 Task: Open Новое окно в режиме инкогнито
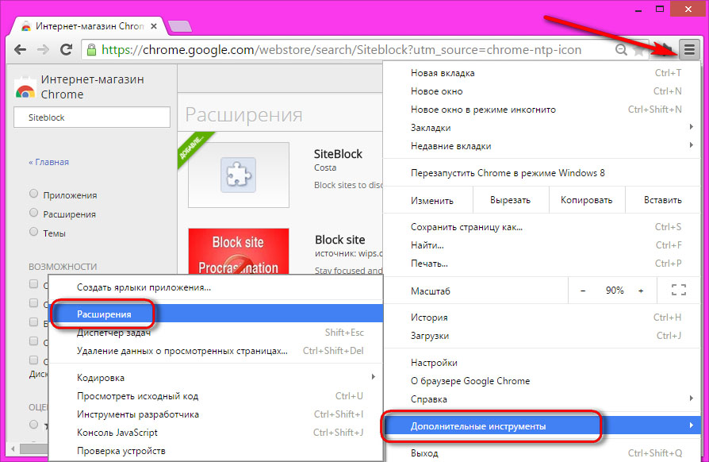541,110
